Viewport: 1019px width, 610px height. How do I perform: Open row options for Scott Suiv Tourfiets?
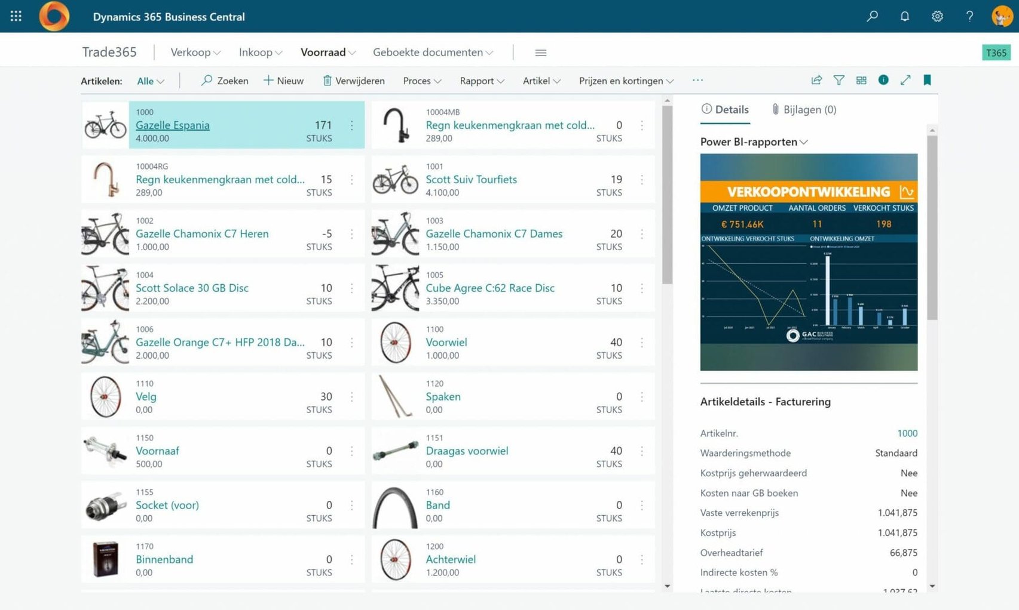click(x=642, y=180)
